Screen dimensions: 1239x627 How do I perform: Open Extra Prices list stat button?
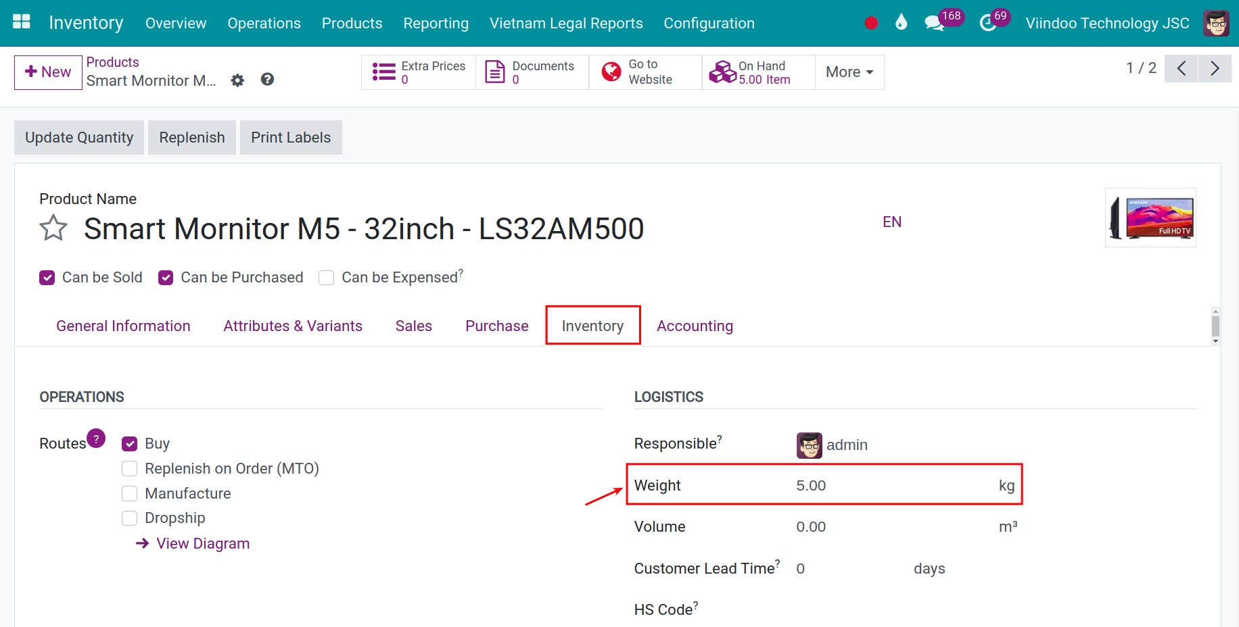click(x=419, y=72)
